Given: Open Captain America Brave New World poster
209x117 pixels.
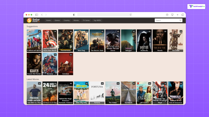Looking at the screenshot, I should coord(50,40).
